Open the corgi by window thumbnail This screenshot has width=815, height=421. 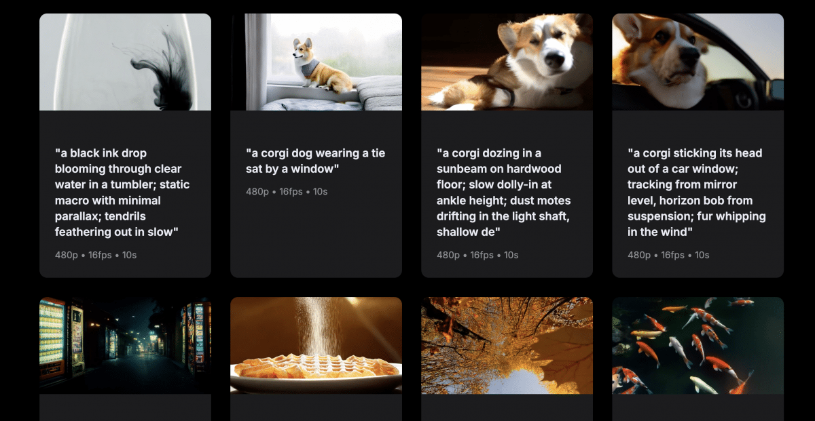tap(316, 62)
